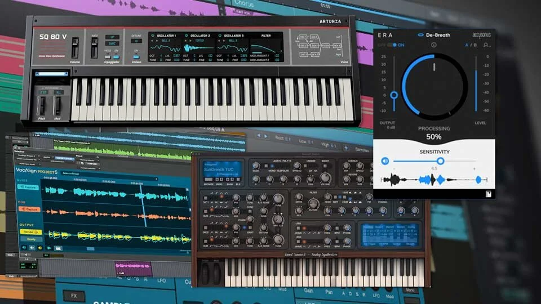Toggle the arpeggiator On button on SQ 80 V
Screen dimensions: 541x304
point(116,57)
